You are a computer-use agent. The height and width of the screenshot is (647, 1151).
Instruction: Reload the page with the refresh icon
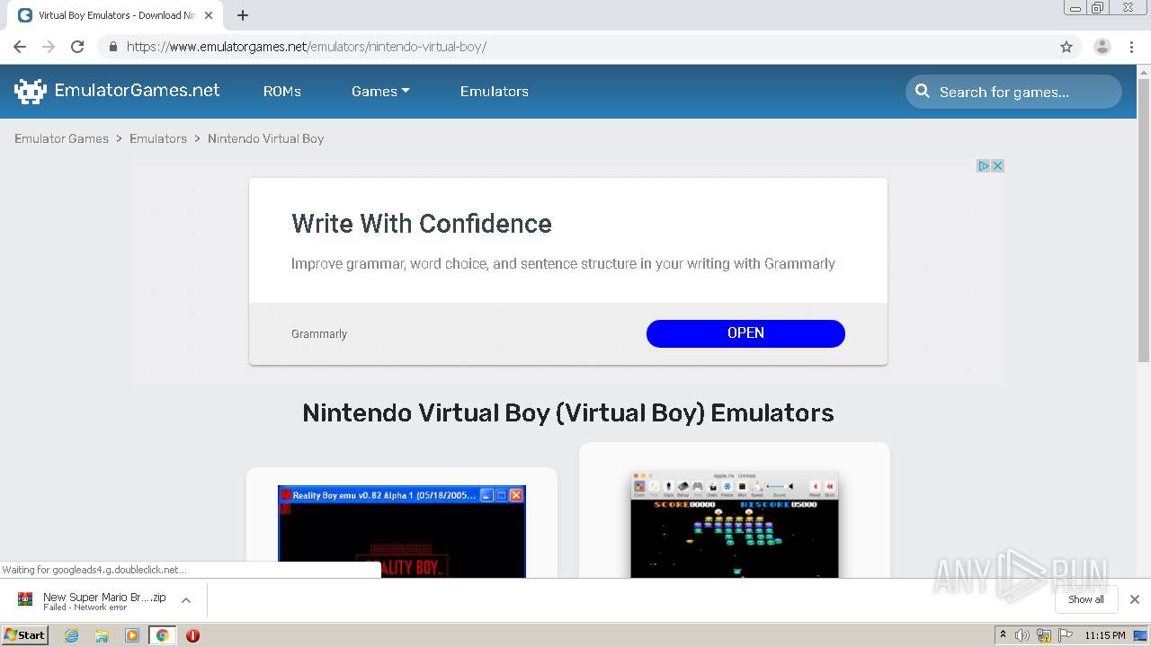pyautogui.click(x=77, y=47)
